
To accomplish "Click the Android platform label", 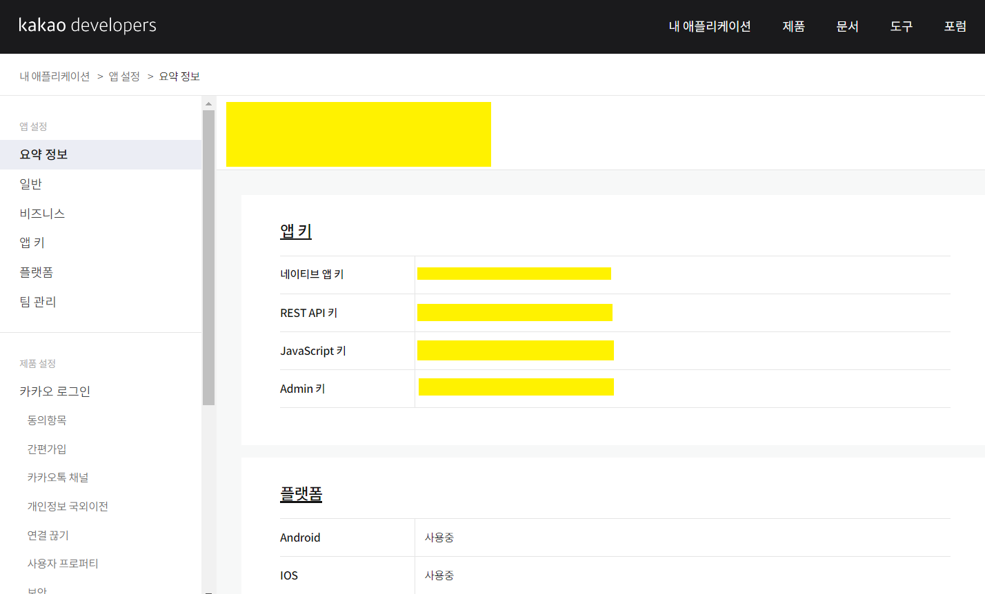I will [300, 537].
